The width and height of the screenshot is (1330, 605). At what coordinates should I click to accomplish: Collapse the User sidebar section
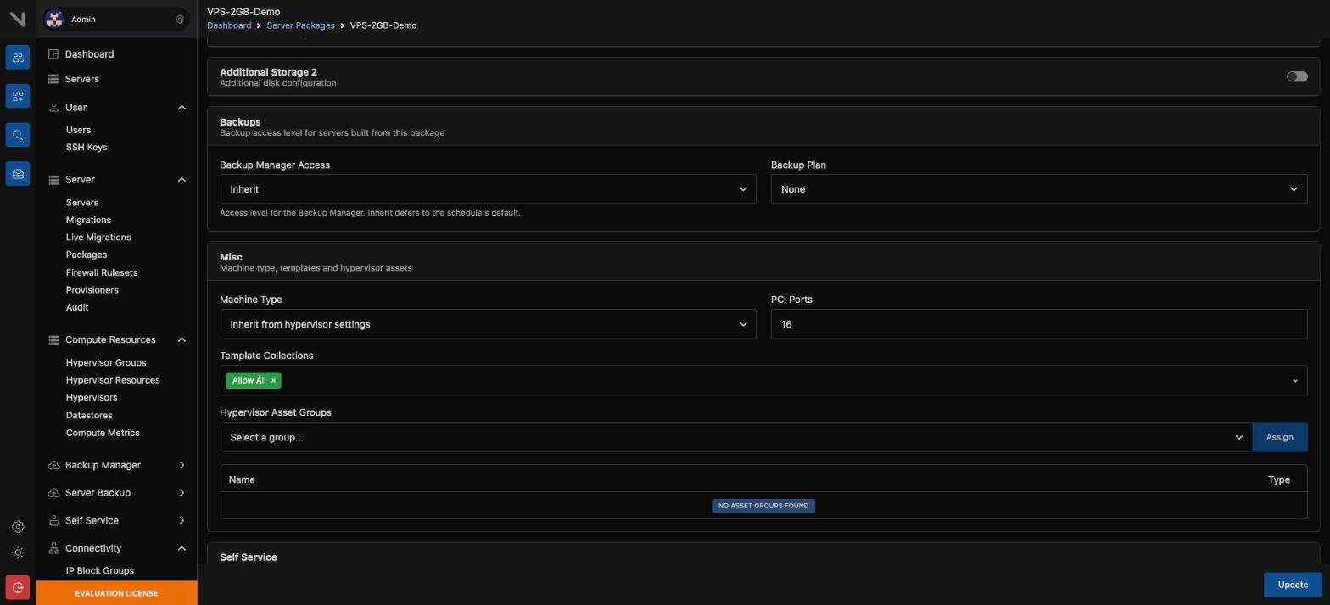182,108
